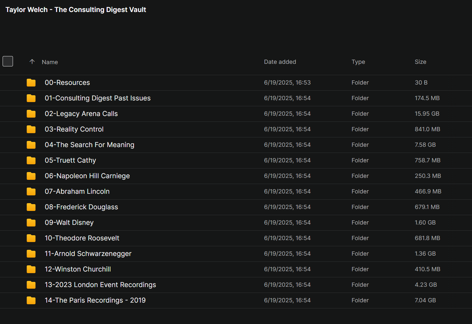Viewport: 472px width, 324px height.
Task: Click the 679.1 MB size value
Action: point(427,207)
